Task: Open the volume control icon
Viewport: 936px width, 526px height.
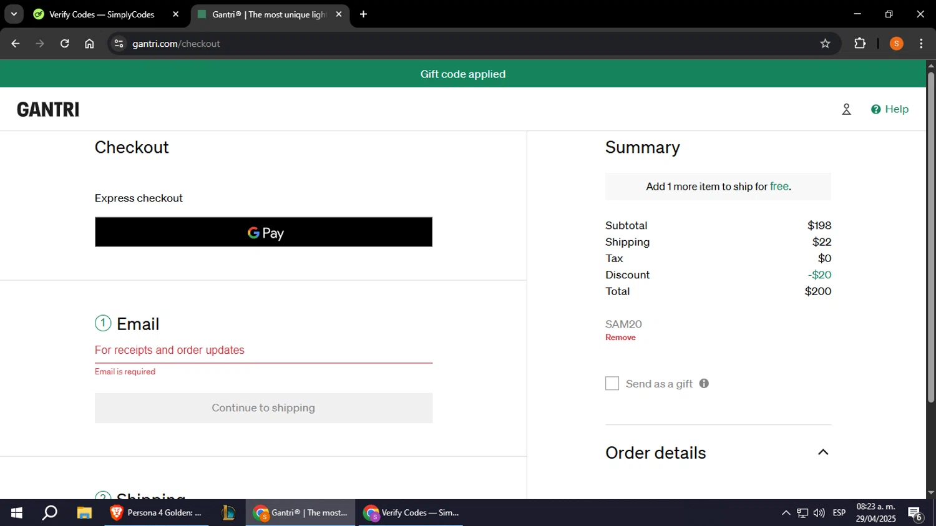Action: pos(819,513)
